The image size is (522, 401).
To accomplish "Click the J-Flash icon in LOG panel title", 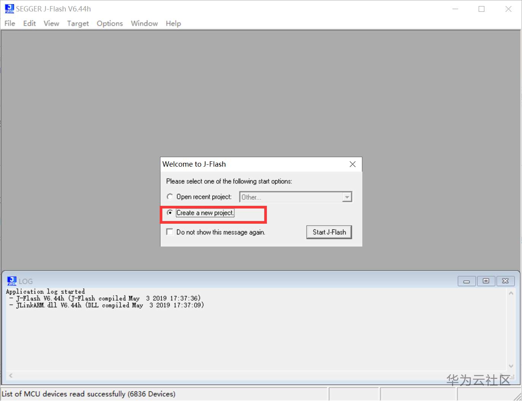I will pos(11,281).
